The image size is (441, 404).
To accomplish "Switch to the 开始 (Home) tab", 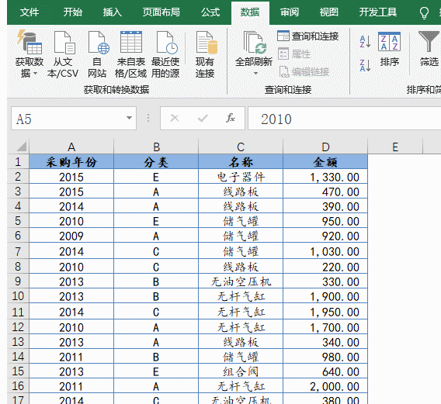I will click(x=72, y=12).
